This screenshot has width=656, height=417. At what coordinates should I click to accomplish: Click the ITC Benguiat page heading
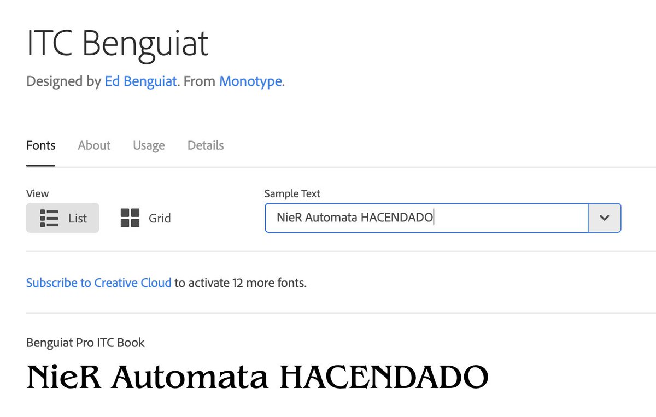click(x=118, y=43)
